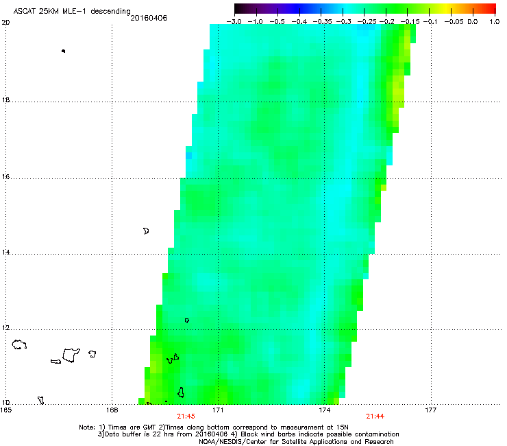This screenshot has height=446, width=507.
Task: Click the latitude label 14
Action: 5,252
